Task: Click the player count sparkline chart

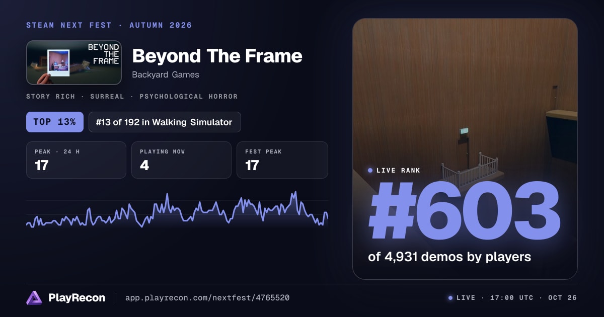Action: click(x=177, y=209)
